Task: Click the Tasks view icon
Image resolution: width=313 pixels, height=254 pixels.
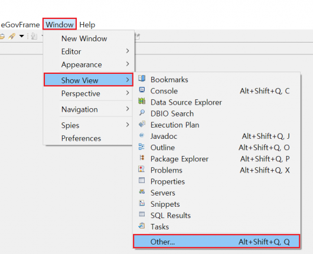Action: (x=142, y=226)
